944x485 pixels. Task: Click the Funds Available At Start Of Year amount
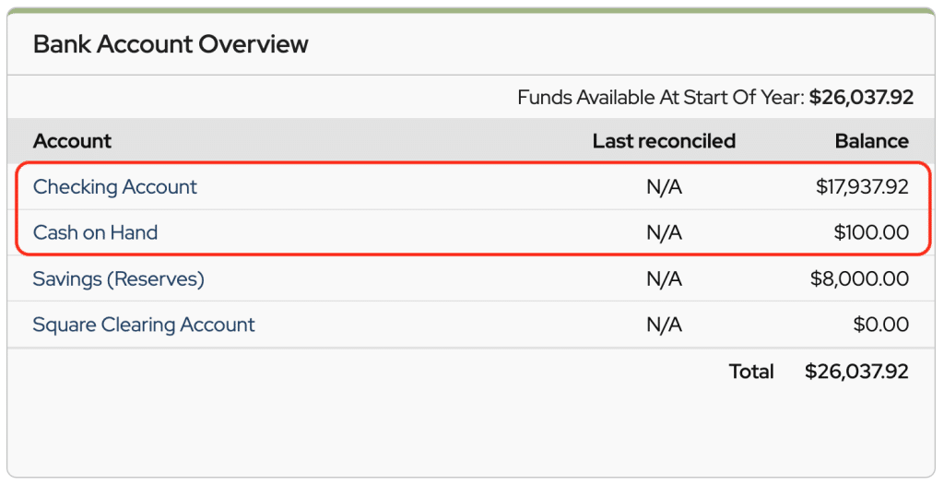862,97
